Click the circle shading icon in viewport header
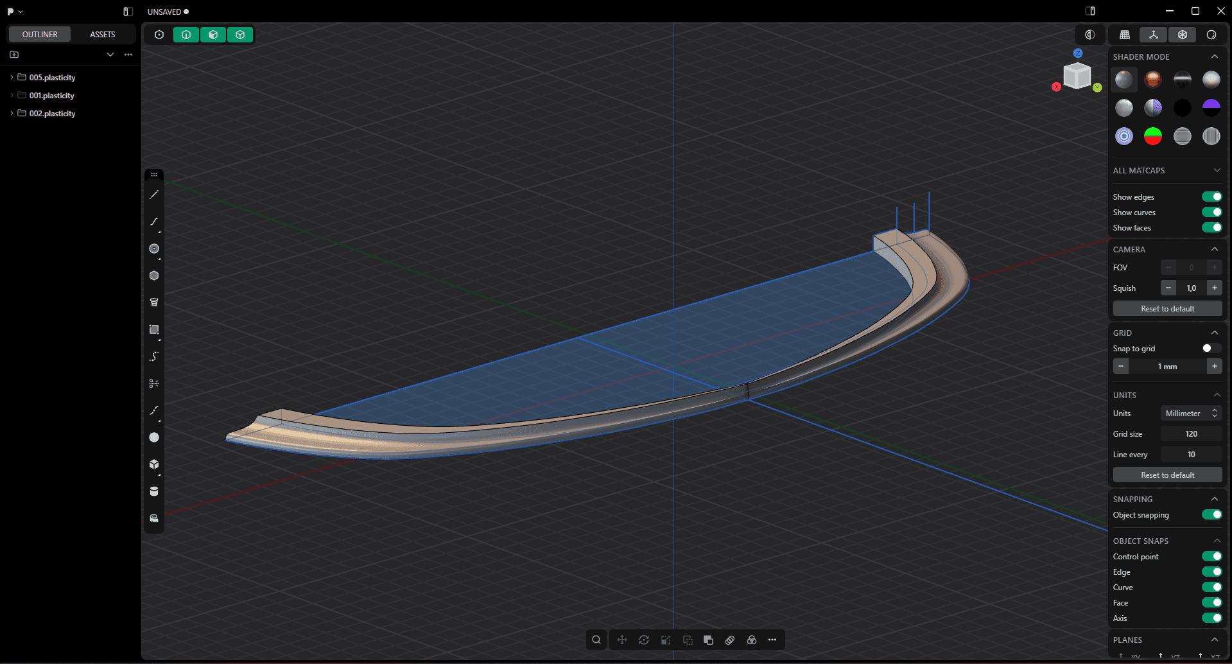The image size is (1232, 664). pyautogui.click(x=1211, y=35)
